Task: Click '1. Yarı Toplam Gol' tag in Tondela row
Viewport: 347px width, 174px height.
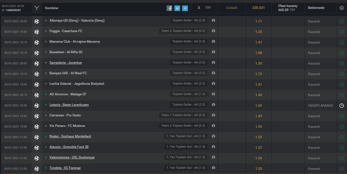Action: point(186,168)
